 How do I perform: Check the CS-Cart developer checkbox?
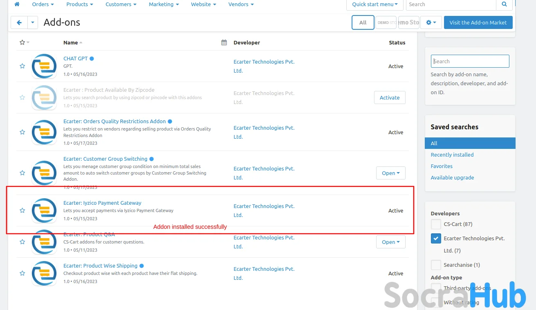click(436, 224)
